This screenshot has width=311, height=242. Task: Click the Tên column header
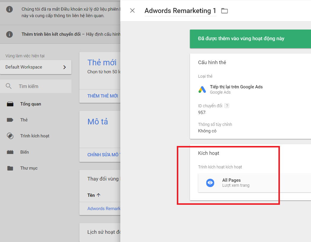[91, 195]
